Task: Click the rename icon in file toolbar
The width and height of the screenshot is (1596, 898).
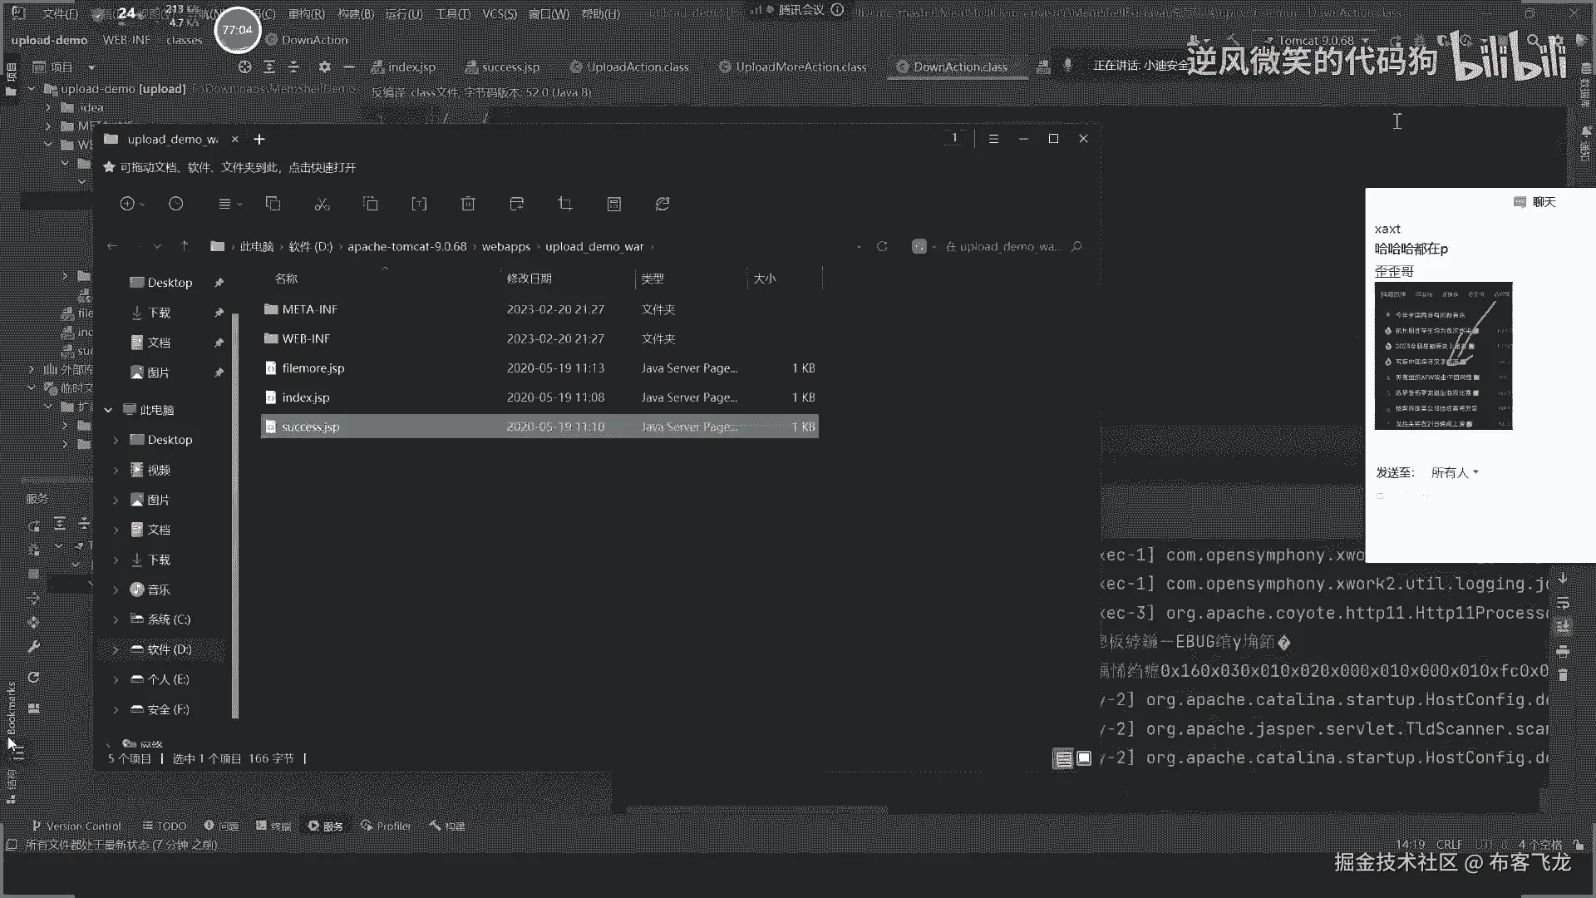Action: tap(419, 204)
